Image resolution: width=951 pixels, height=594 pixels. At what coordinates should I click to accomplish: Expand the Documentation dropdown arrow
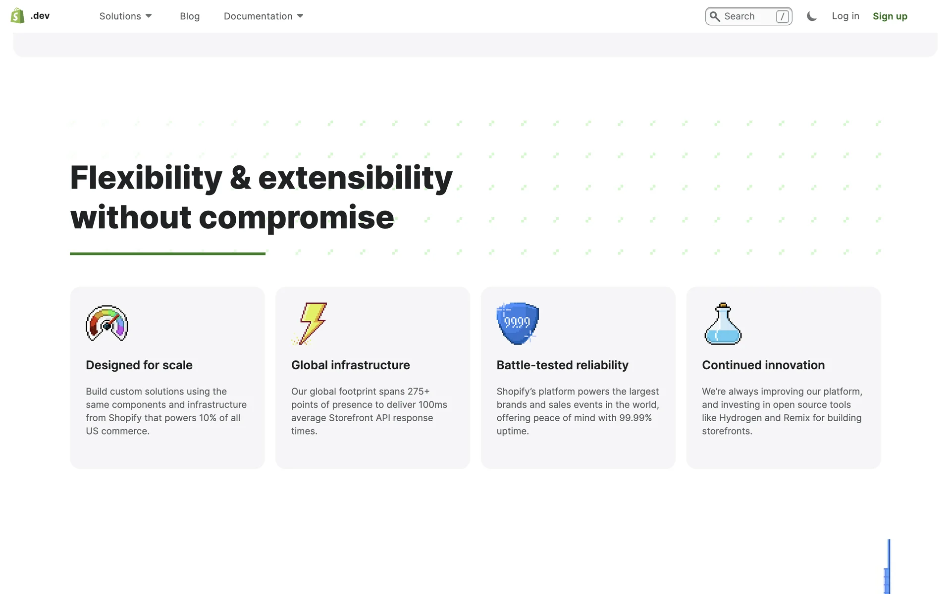click(300, 16)
